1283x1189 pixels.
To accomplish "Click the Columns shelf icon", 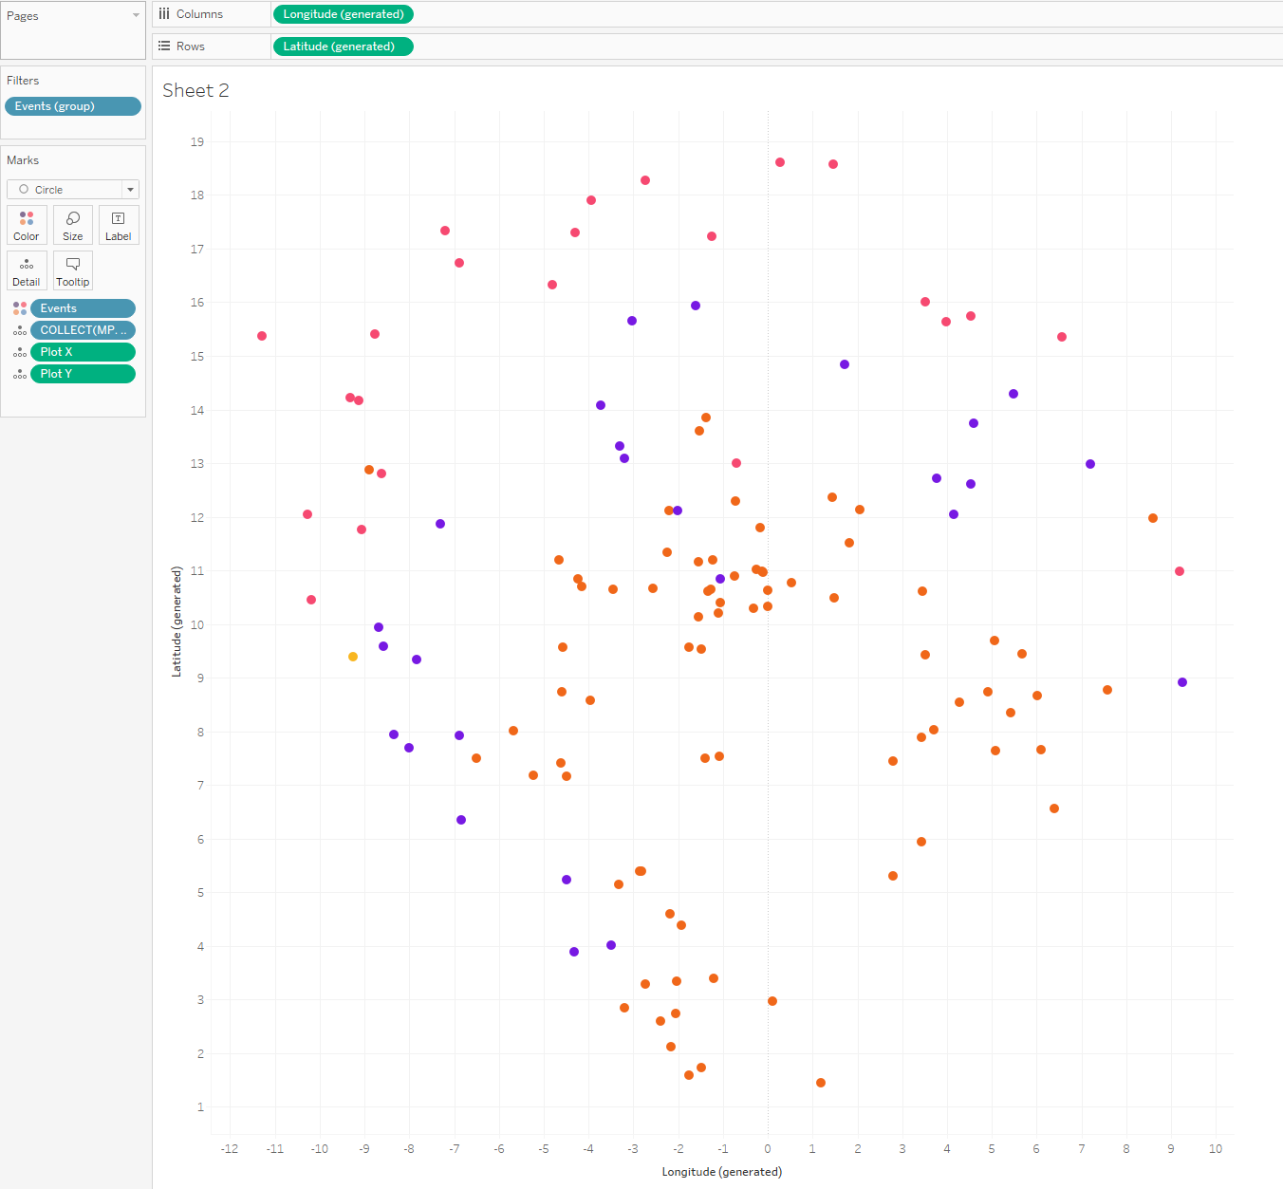I will [164, 14].
